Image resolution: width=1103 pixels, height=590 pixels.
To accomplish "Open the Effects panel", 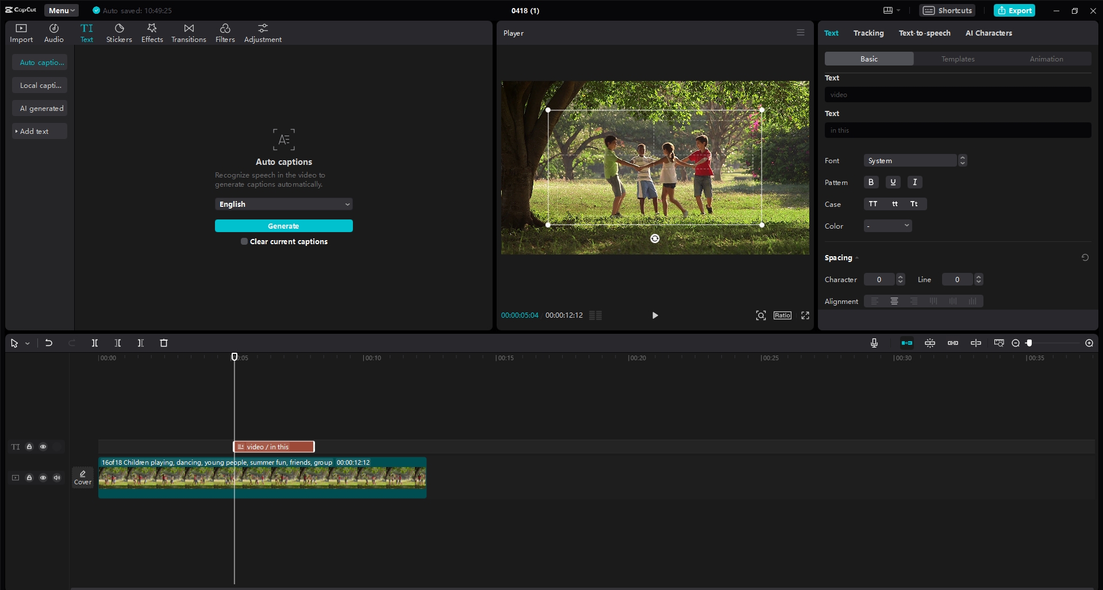I will tap(152, 33).
